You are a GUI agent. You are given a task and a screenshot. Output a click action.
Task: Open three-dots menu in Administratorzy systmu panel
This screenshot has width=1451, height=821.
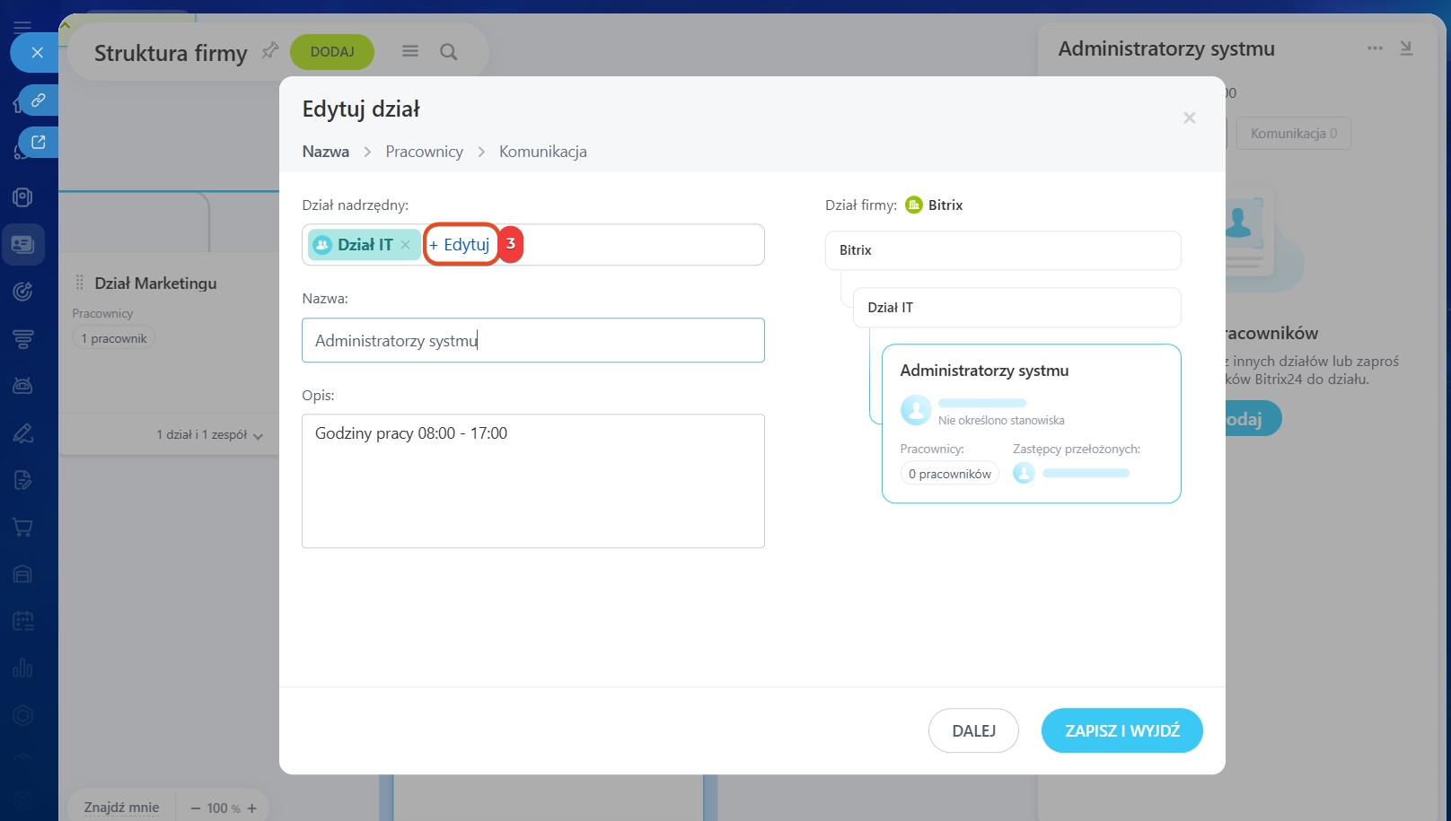pos(1375,48)
